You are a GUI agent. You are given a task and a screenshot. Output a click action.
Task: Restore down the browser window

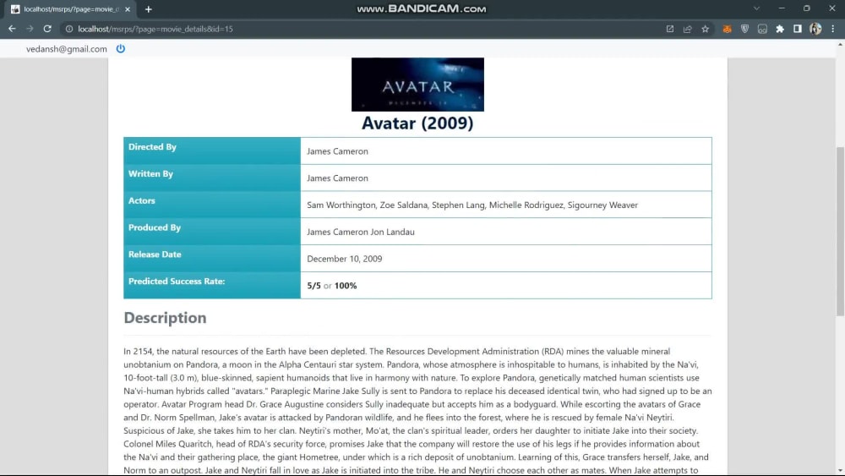pos(807,8)
